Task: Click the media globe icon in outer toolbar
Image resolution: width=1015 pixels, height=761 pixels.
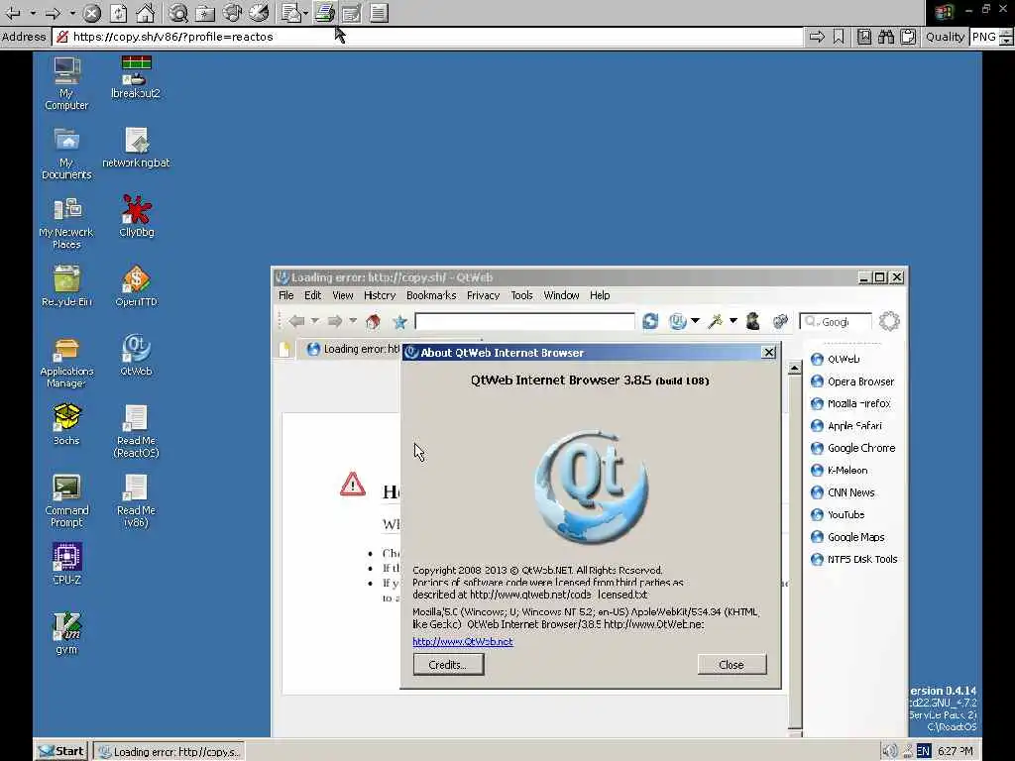Action: [232, 12]
